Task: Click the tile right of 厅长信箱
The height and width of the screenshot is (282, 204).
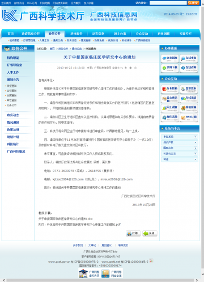Action: [189, 89]
